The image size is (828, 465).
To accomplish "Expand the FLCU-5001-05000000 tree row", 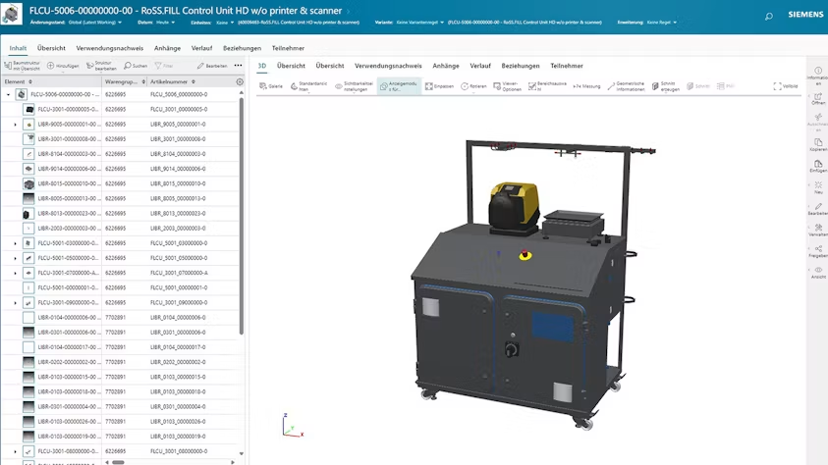I will coord(16,258).
